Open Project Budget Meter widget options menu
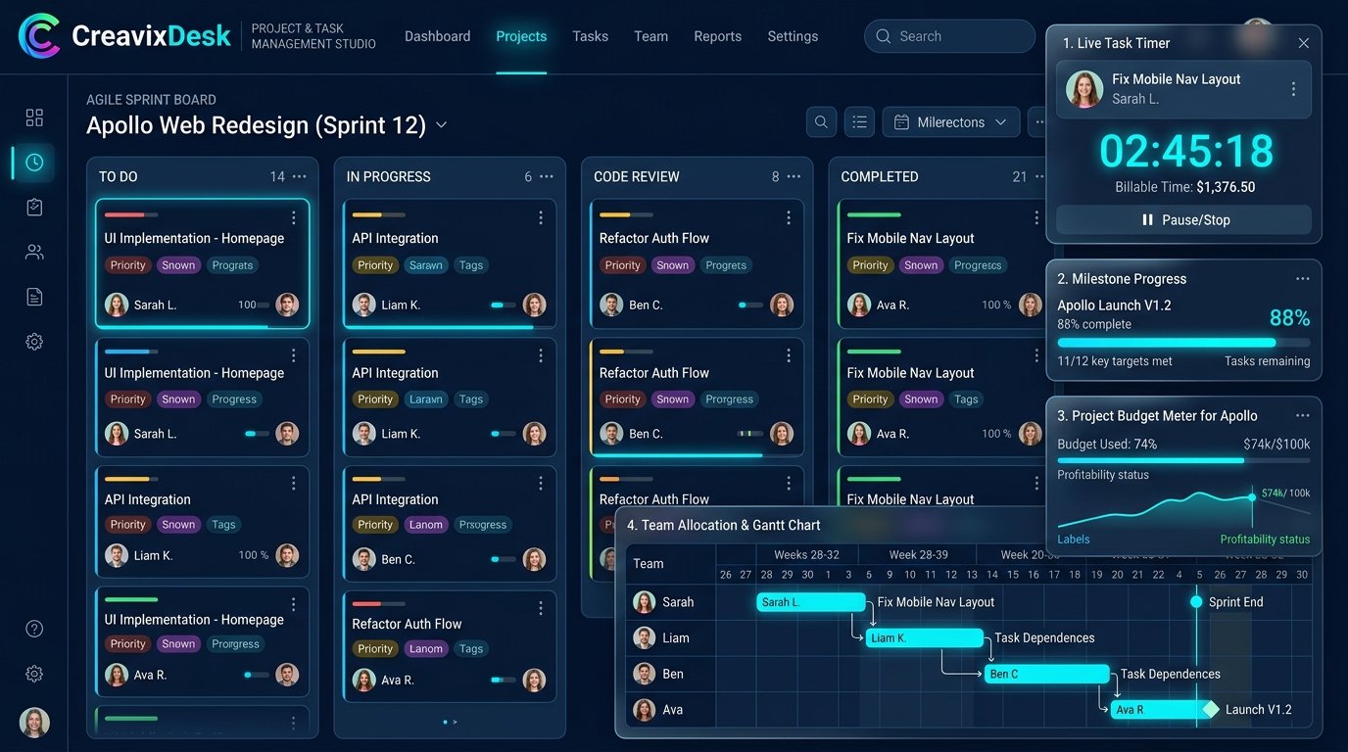Image resolution: width=1348 pixels, height=752 pixels. pyautogui.click(x=1303, y=415)
